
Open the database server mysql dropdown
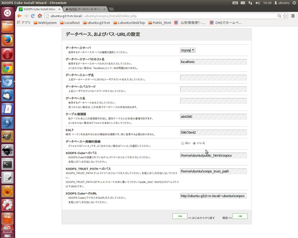(188, 50)
